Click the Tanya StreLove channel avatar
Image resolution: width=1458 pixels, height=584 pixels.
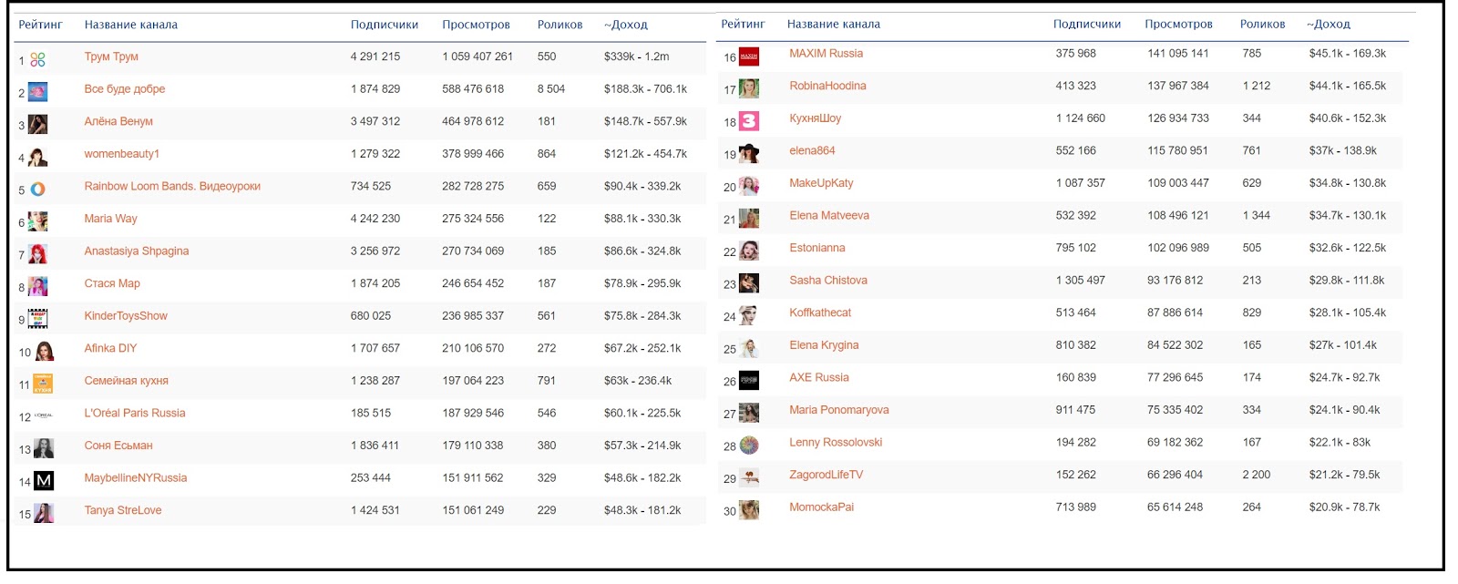(x=44, y=513)
